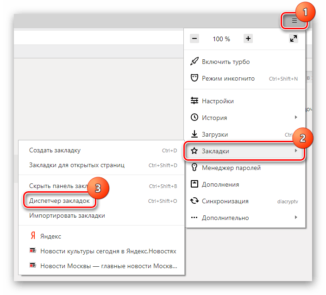Click the three-dots Дополнительно icon
The image size is (326, 295).
click(194, 218)
